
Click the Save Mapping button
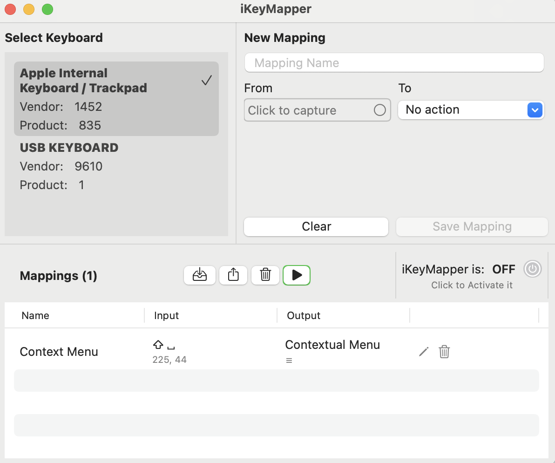(x=472, y=227)
